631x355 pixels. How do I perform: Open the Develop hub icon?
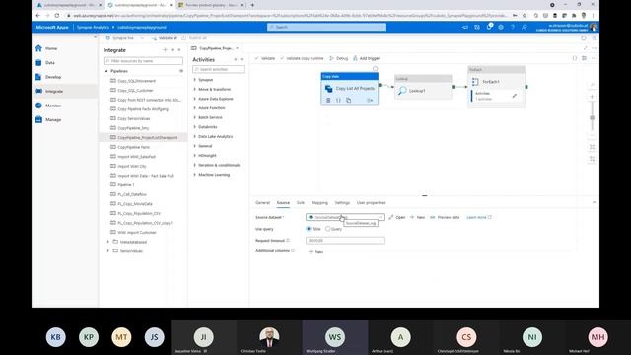[38, 77]
